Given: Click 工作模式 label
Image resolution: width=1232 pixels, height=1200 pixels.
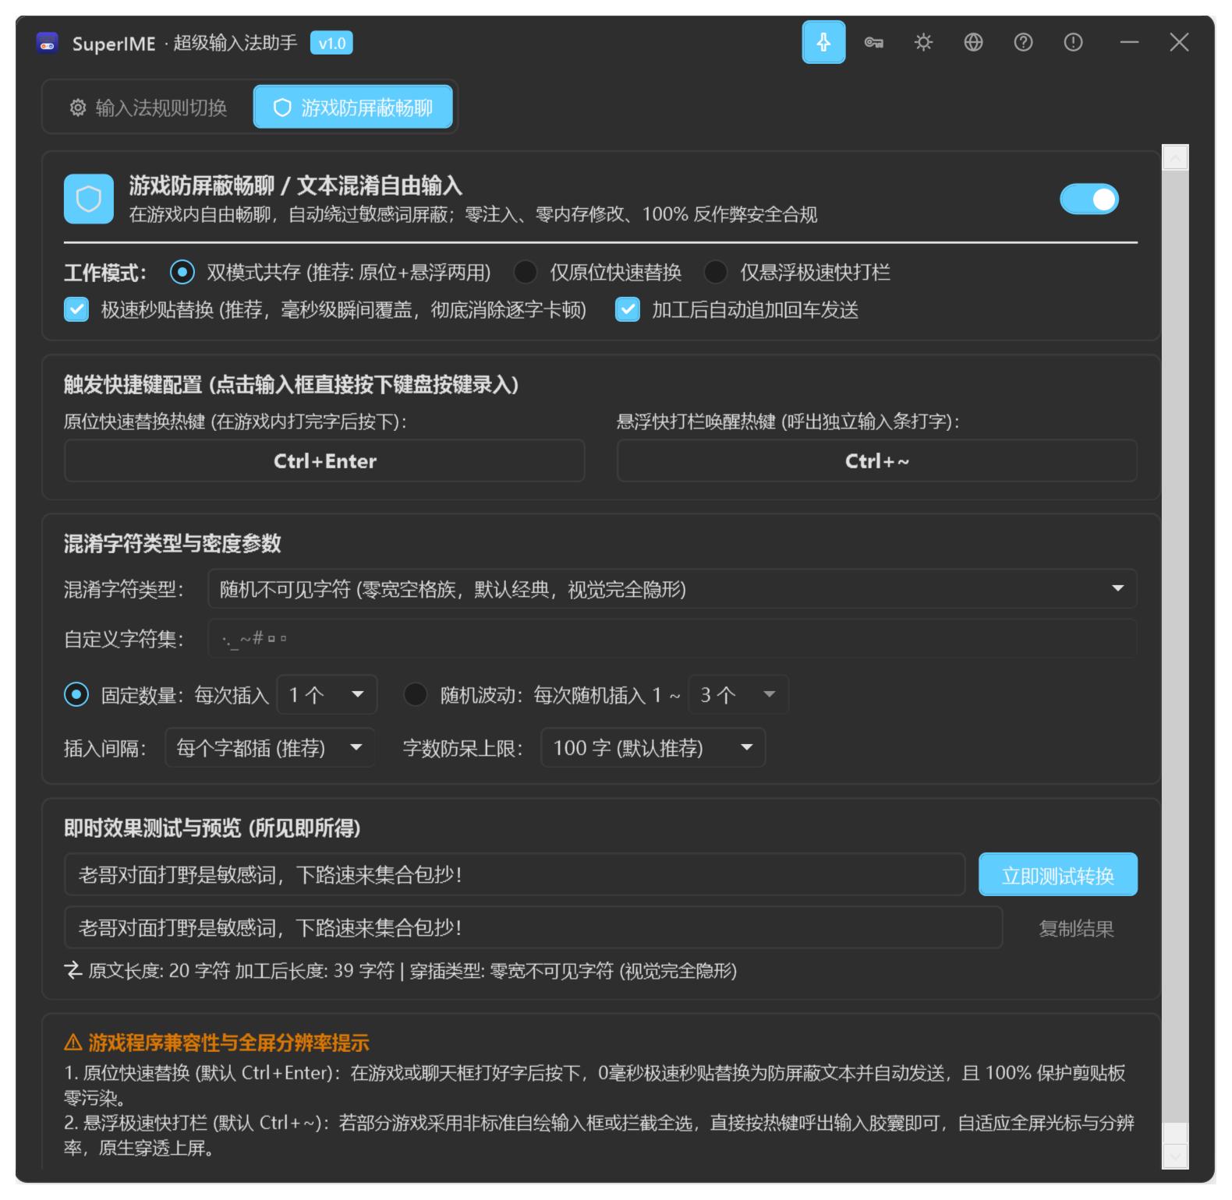Looking at the screenshot, I should tap(105, 273).
